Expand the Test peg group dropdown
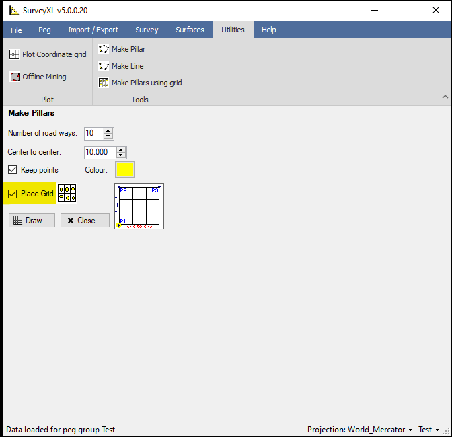452x437 pixels. click(428, 430)
